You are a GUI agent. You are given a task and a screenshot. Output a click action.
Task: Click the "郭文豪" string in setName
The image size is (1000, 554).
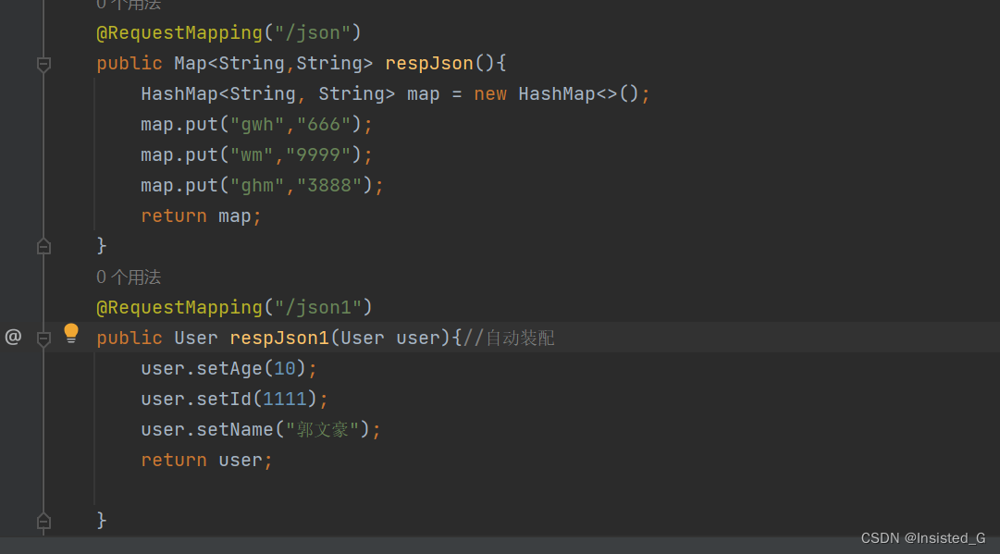324,429
